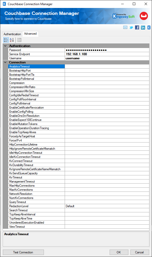Select the BootstrapHttpPort property

click(36, 71)
